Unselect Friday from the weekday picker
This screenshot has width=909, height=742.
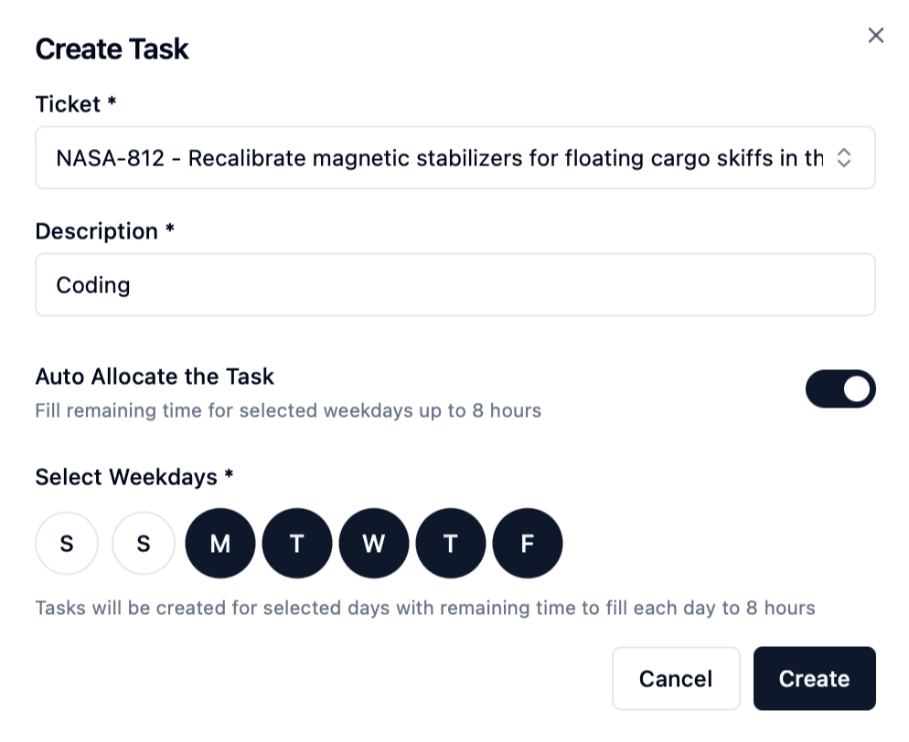point(527,543)
